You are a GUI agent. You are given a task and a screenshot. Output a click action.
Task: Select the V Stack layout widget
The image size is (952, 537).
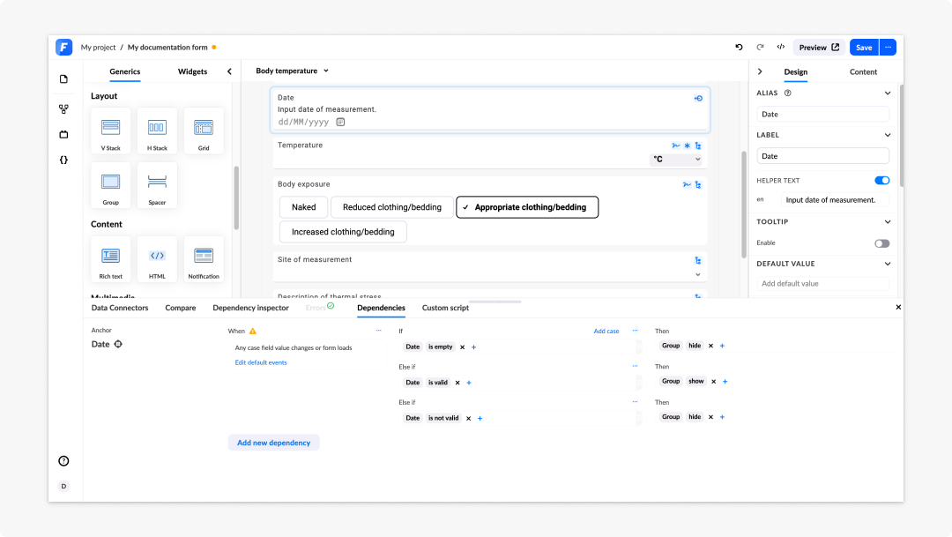(110, 131)
